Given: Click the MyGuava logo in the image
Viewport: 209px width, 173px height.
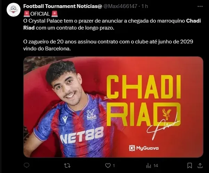Looking at the screenshot, I should [x=144, y=148].
